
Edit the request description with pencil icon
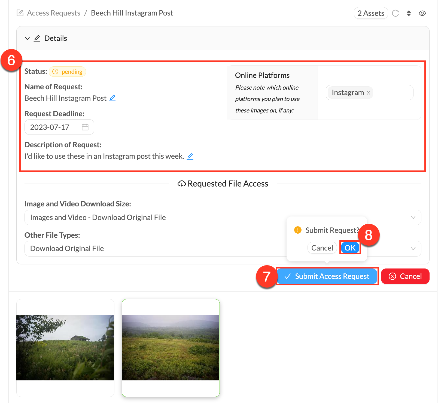pyautogui.click(x=190, y=156)
